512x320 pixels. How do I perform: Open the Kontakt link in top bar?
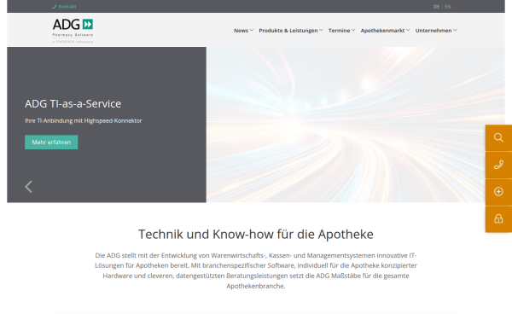coord(67,7)
